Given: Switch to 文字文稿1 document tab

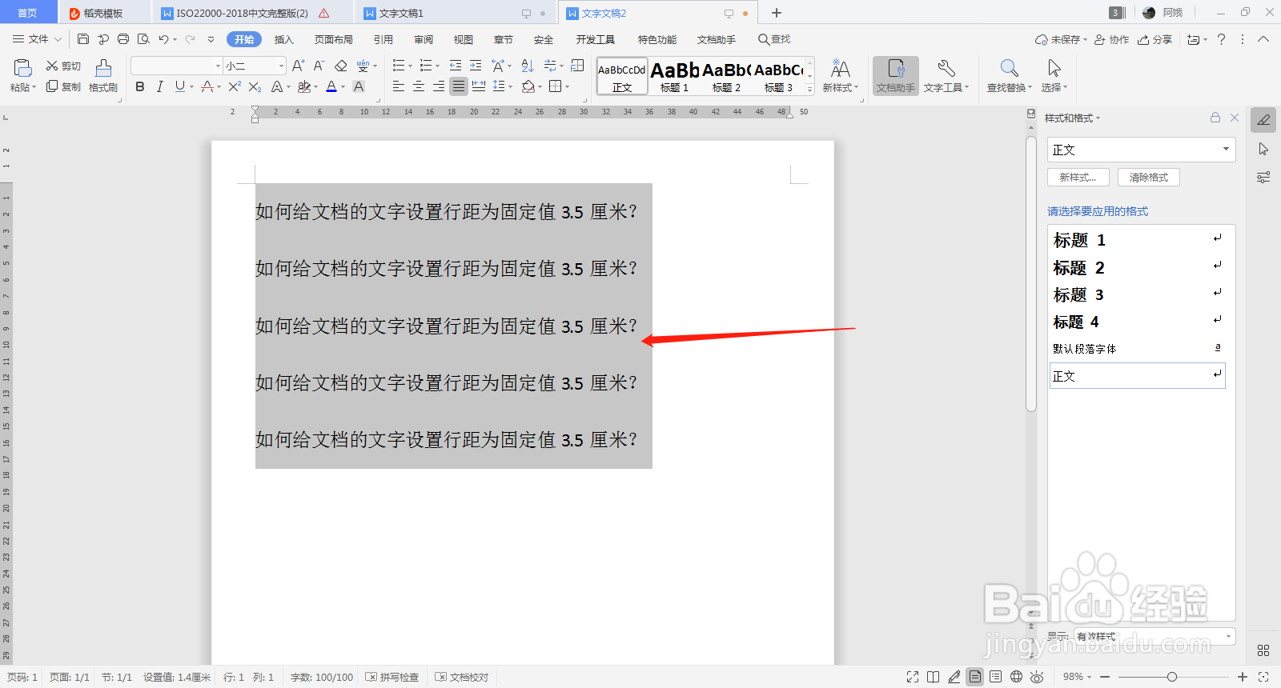Looking at the screenshot, I should pyautogui.click(x=401, y=13).
